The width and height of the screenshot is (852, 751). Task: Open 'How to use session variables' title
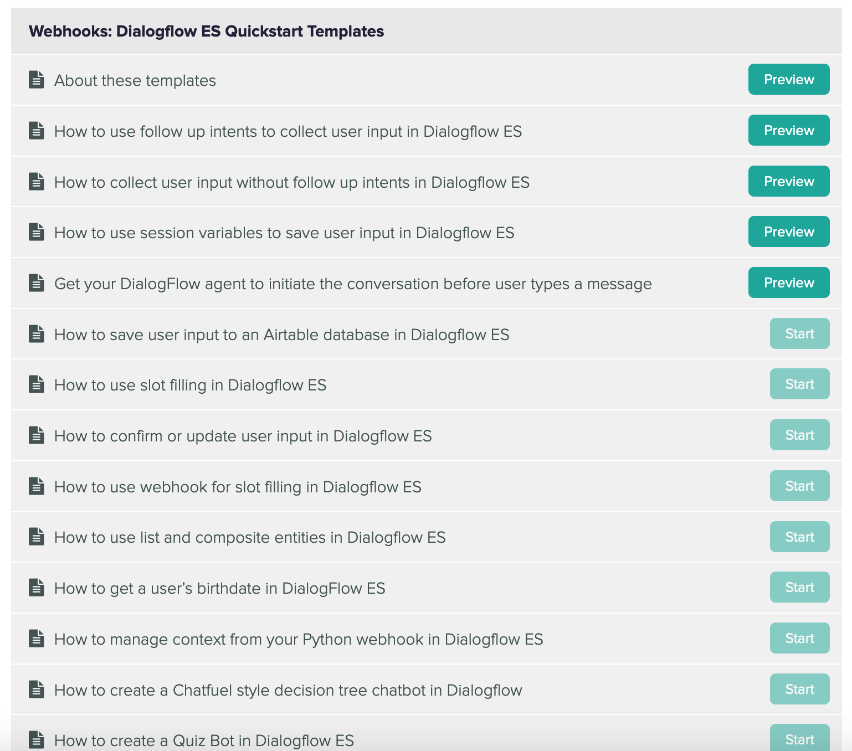pyautogui.click(x=284, y=233)
